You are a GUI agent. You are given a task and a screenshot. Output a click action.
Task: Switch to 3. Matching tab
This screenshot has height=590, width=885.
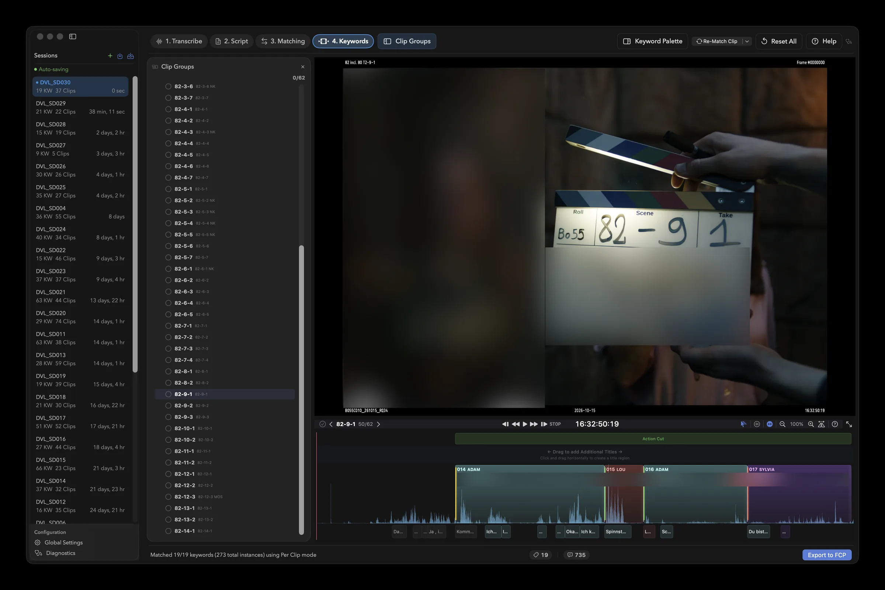pyautogui.click(x=283, y=41)
